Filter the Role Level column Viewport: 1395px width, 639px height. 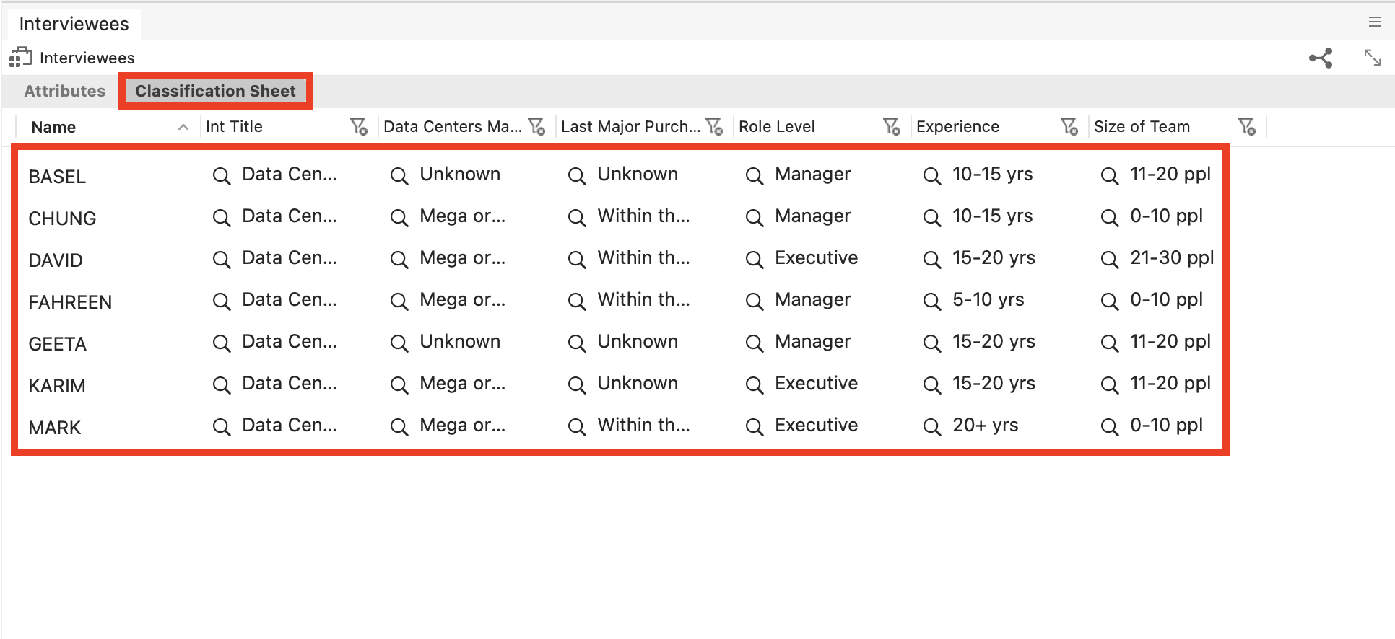(x=892, y=127)
